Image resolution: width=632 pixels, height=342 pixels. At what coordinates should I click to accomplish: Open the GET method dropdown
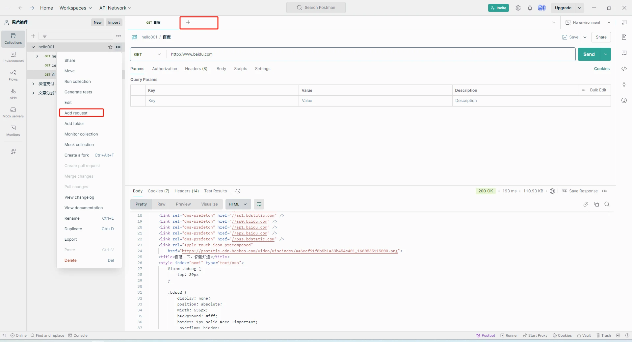pyautogui.click(x=147, y=54)
